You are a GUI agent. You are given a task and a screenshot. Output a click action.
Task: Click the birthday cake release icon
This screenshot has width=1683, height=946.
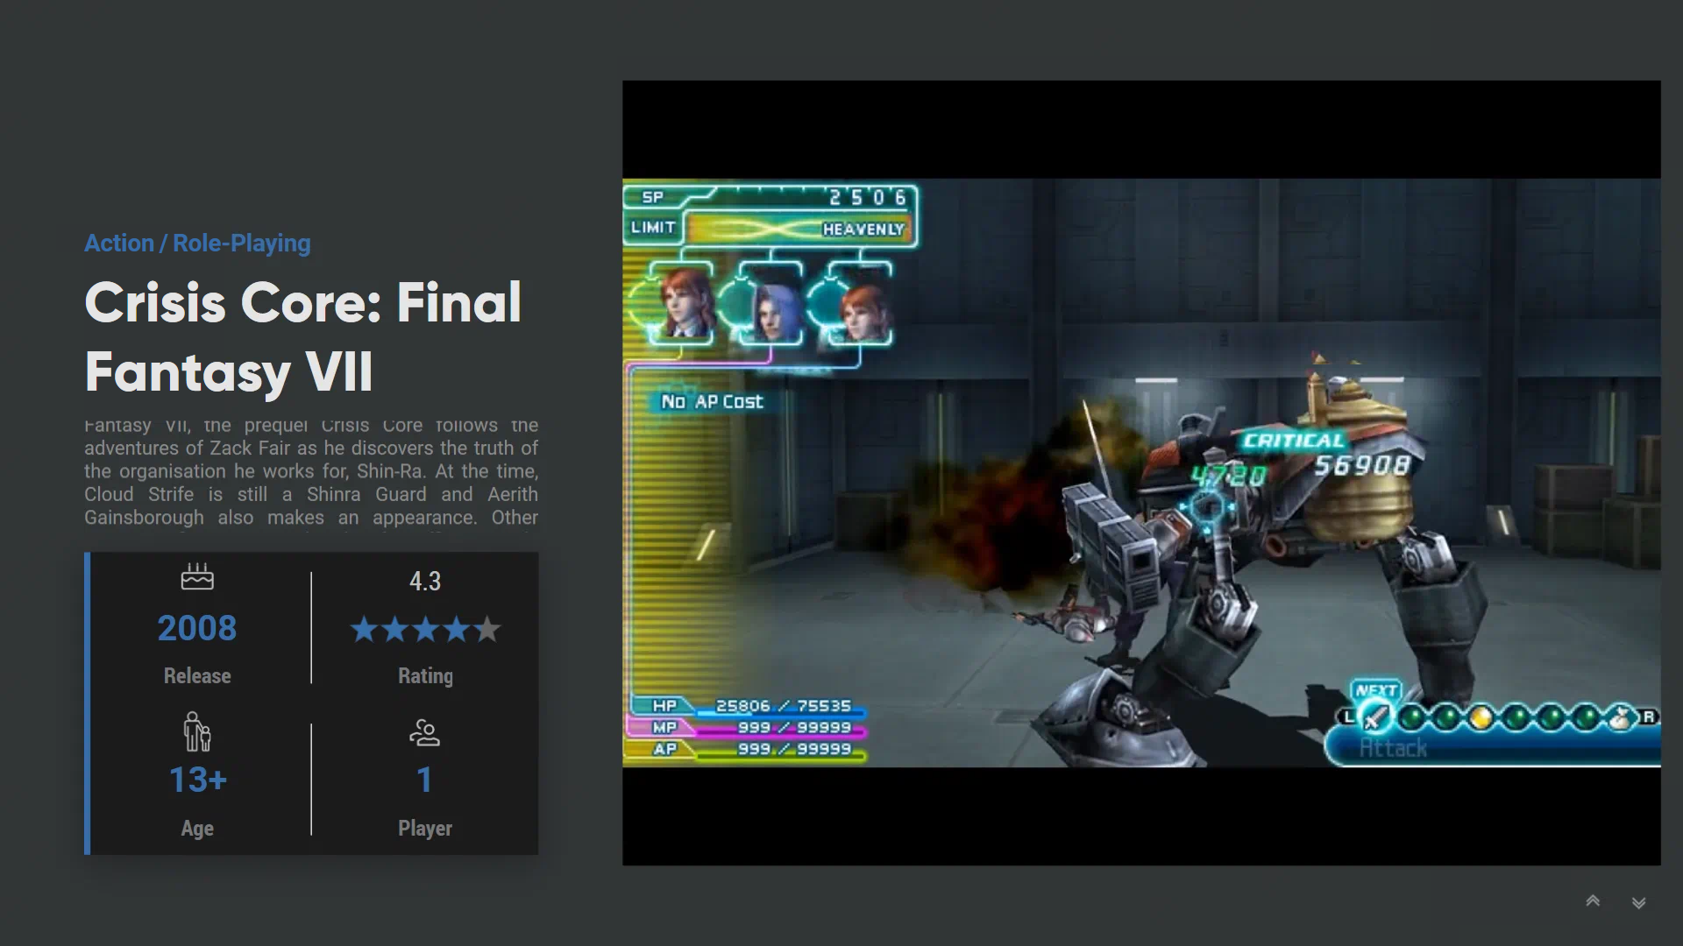(197, 576)
